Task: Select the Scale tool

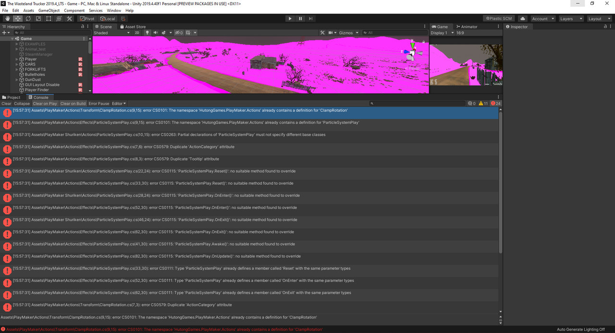Action: click(38, 19)
